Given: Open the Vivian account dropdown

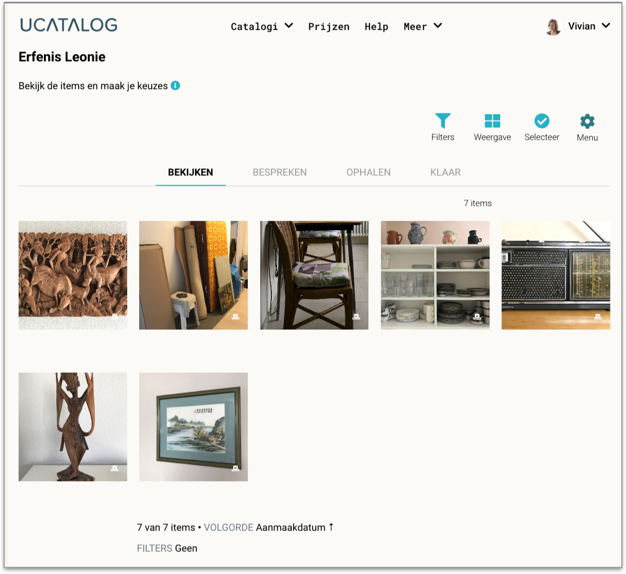Looking at the screenshot, I should point(589,26).
